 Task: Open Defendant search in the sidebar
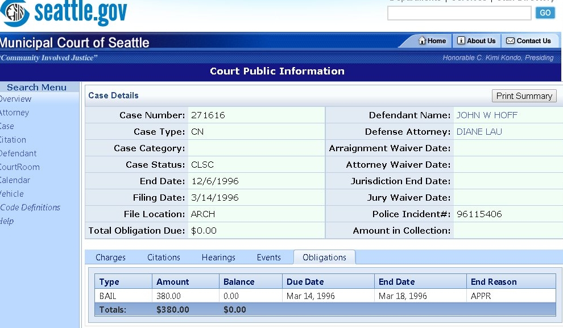pyautogui.click(x=18, y=153)
